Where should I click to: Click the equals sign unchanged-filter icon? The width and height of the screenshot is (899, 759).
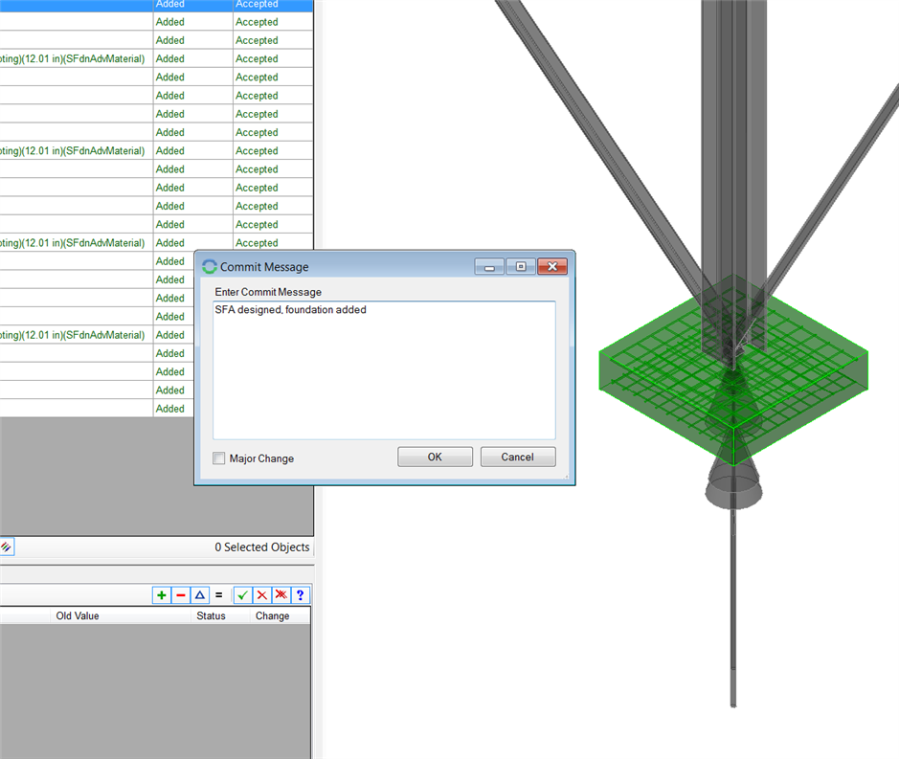(x=218, y=595)
